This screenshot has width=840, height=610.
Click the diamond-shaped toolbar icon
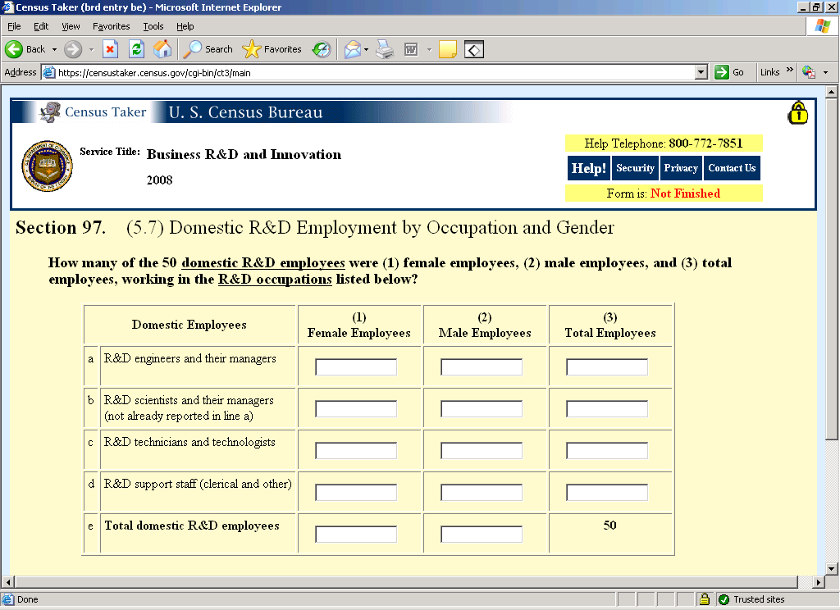point(474,49)
